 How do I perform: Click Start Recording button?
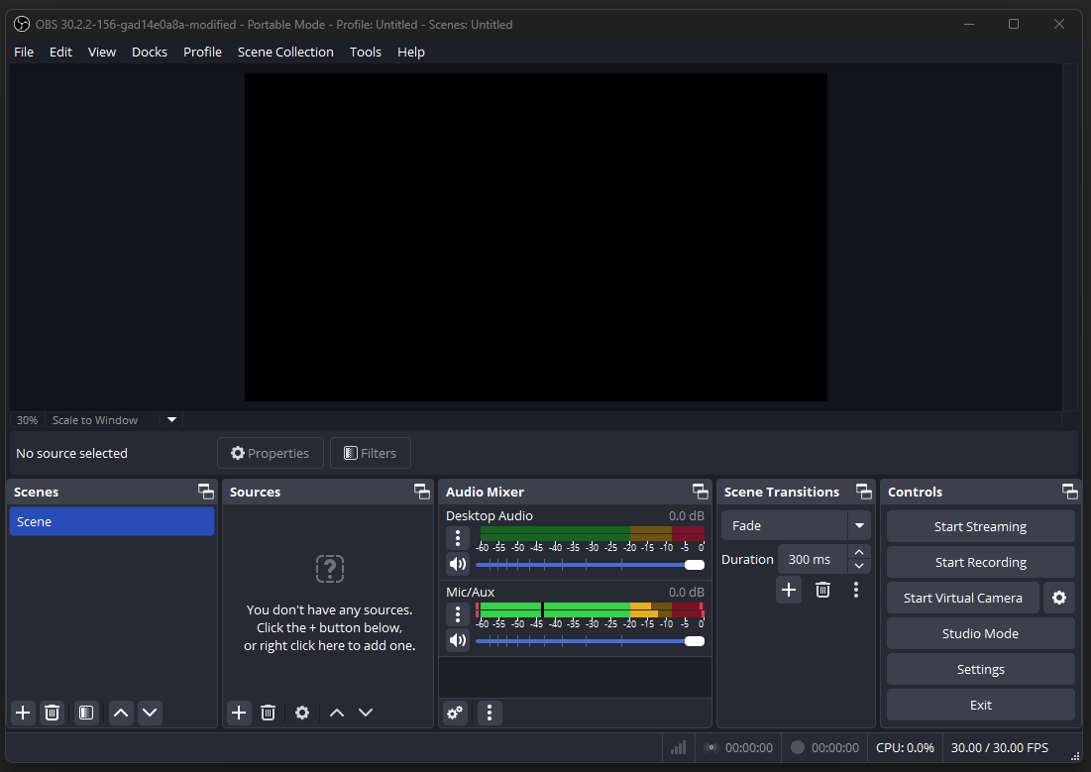point(980,562)
